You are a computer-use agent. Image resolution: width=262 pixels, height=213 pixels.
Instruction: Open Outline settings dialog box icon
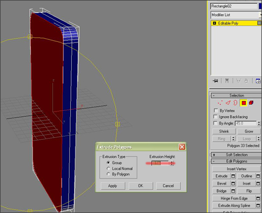point(258,176)
